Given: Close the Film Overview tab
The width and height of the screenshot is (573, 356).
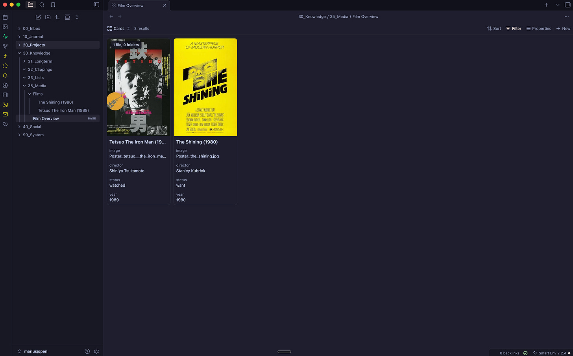Looking at the screenshot, I should pyautogui.click(x=165, y=6).
